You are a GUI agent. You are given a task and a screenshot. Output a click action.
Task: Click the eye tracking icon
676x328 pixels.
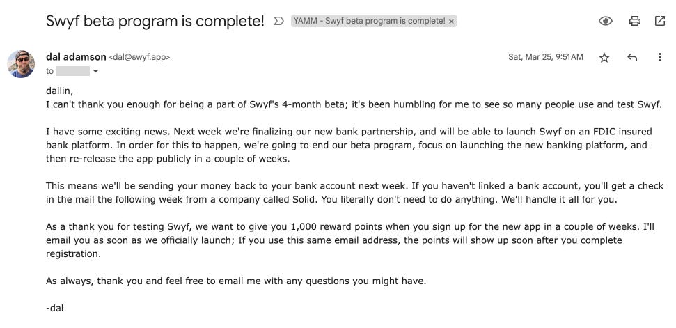(x=606, y=21)
